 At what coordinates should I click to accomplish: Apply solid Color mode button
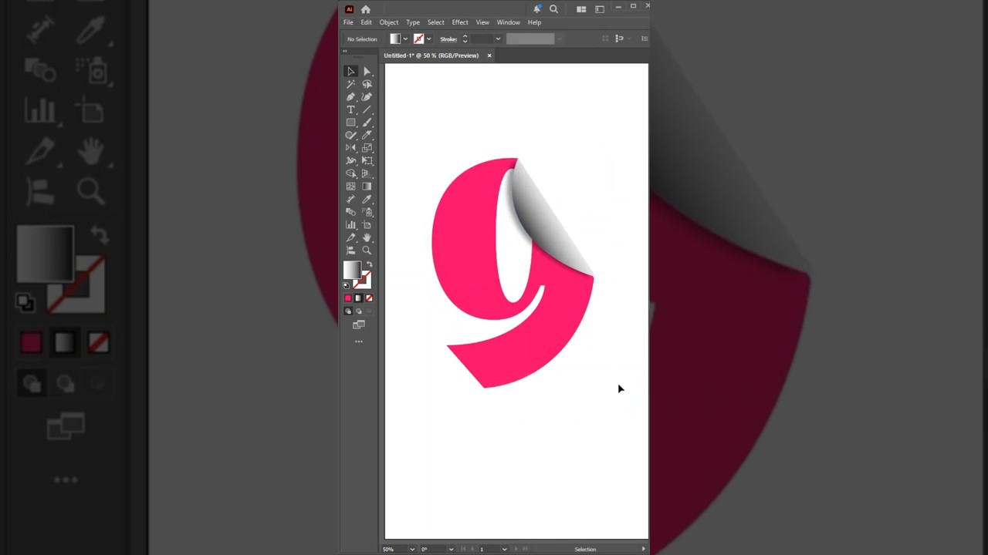point(348,298)
